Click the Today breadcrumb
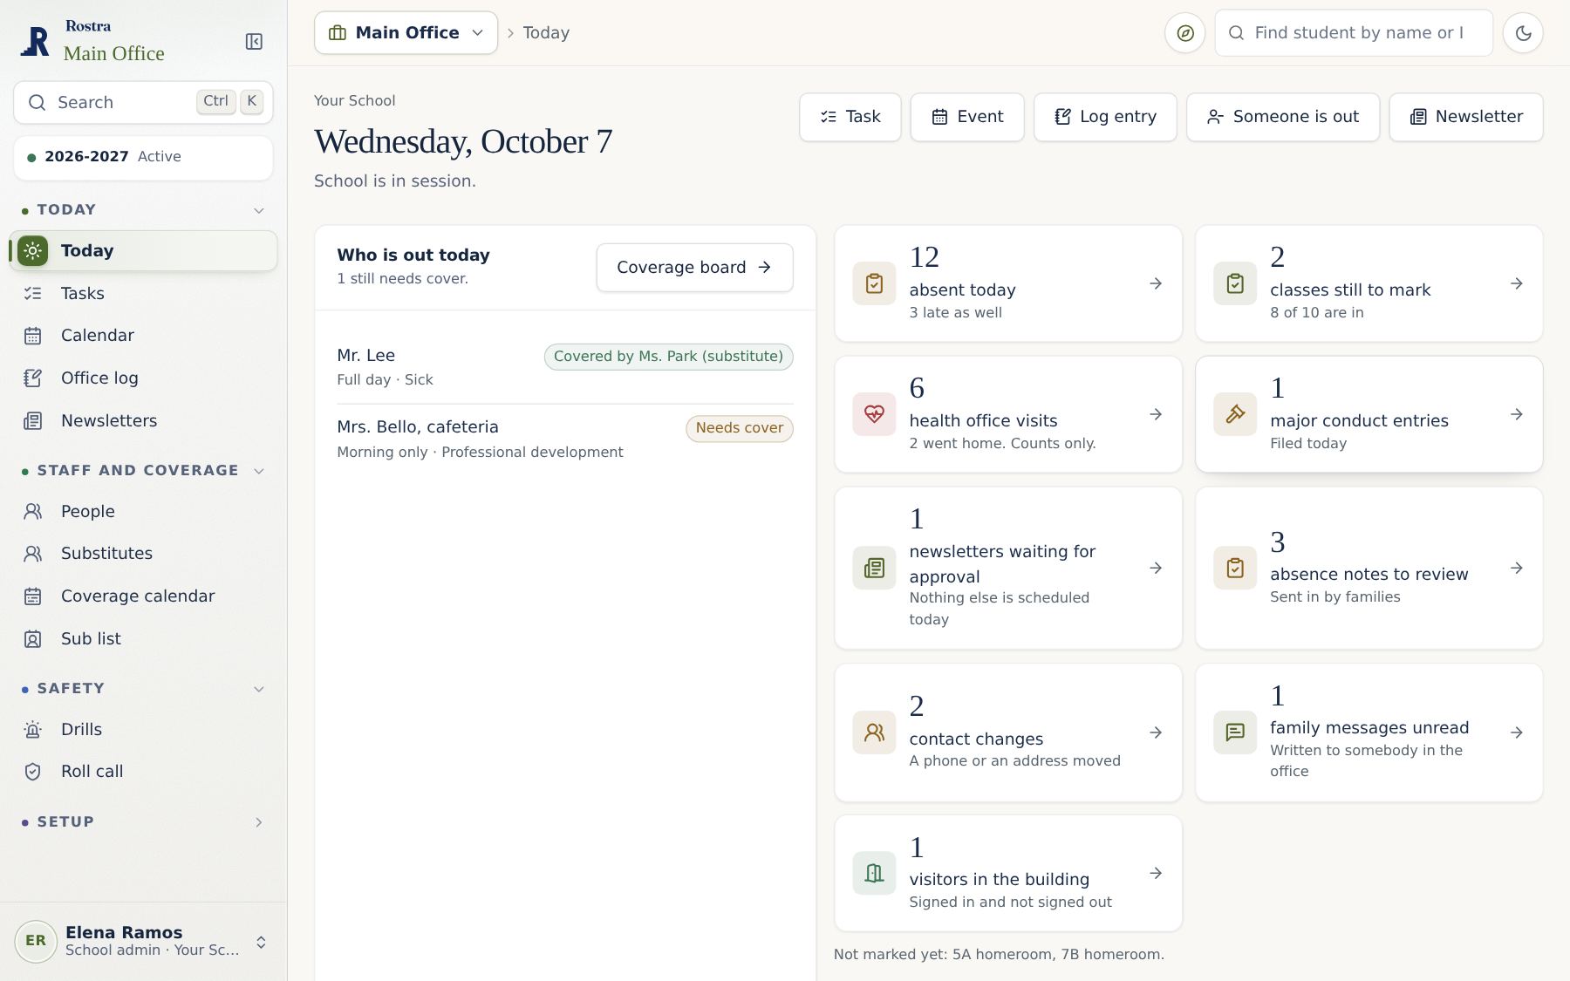The height and width of the screenshot is (981, 1570). pyautogui.click(x=546, y=33)
